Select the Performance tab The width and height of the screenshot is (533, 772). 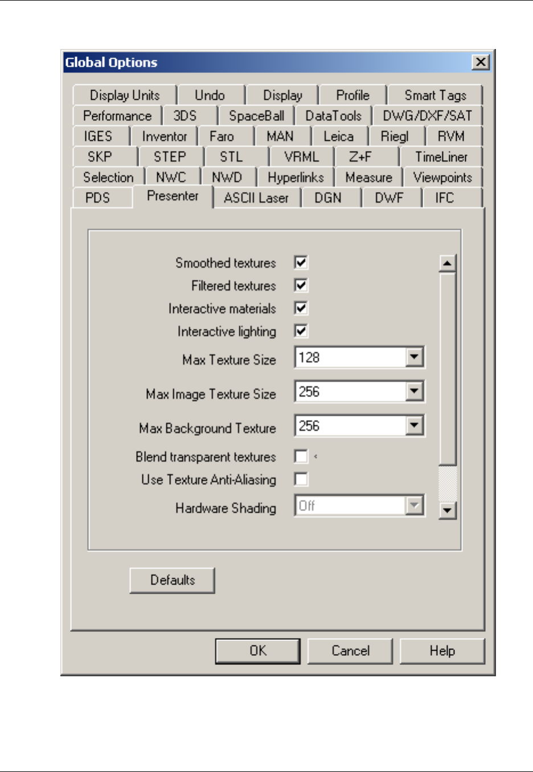pyautogui.click(x=117, y=116)
